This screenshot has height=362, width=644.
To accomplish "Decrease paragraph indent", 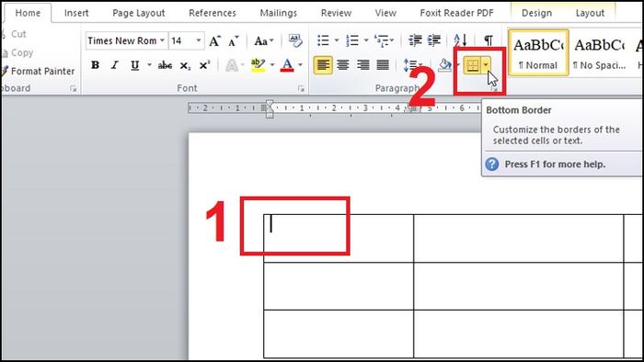I will point(415,40).
